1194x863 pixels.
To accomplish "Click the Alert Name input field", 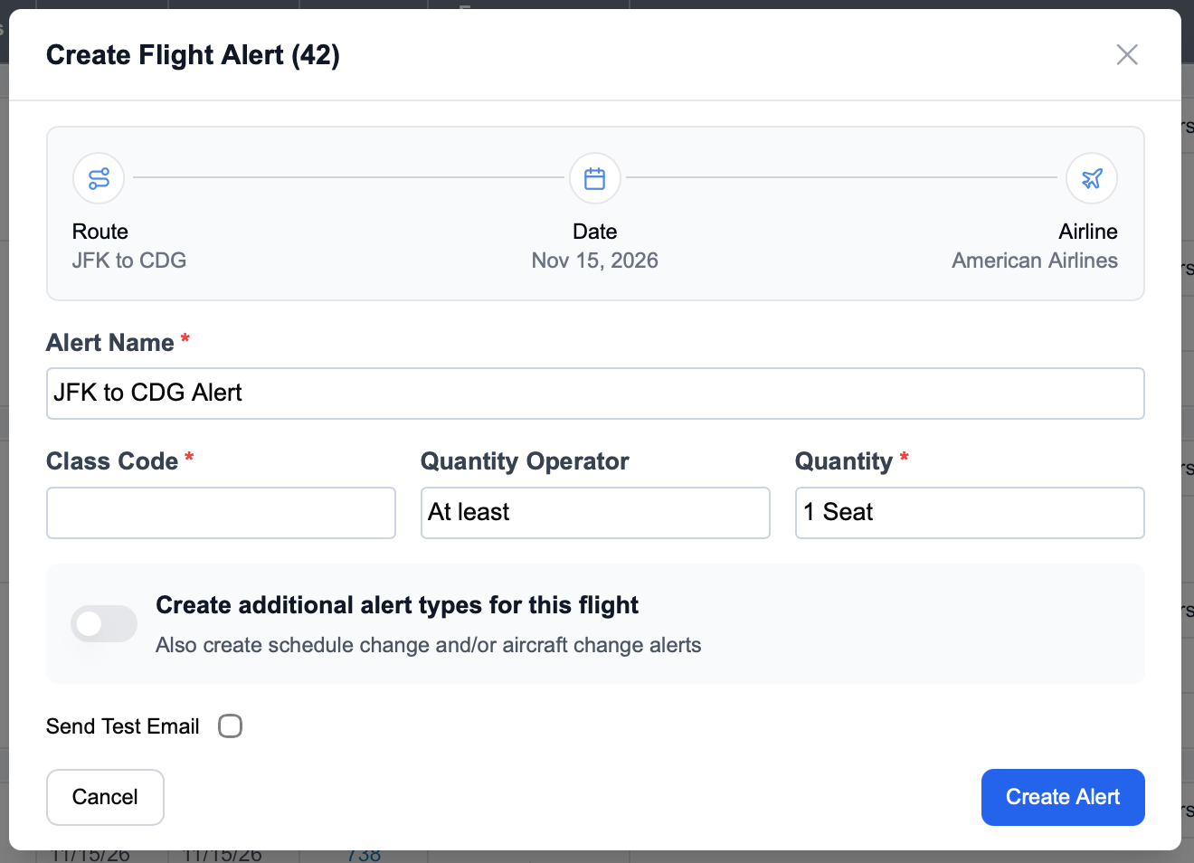I will [594, 394].
